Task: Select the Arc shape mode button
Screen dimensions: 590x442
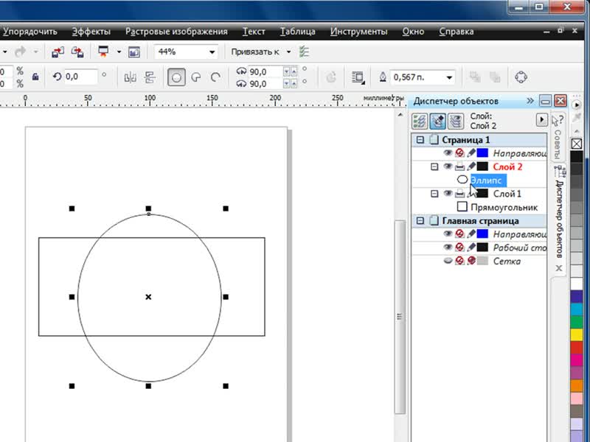Action: (x=215, y=77)
